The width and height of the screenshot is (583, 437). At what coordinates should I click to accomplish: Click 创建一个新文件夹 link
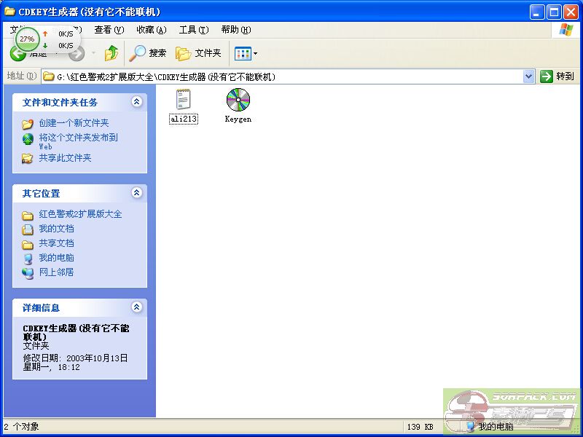74,123
